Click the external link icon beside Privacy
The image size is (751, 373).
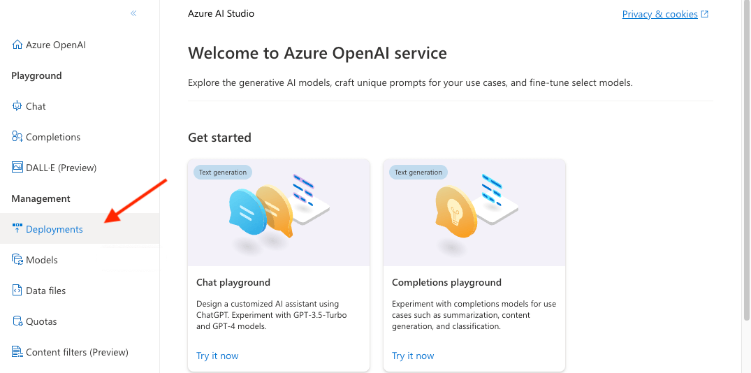[x=705, y=14]
